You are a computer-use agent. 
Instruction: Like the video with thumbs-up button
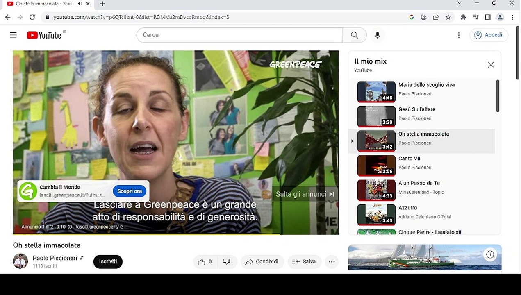point(205,262)
